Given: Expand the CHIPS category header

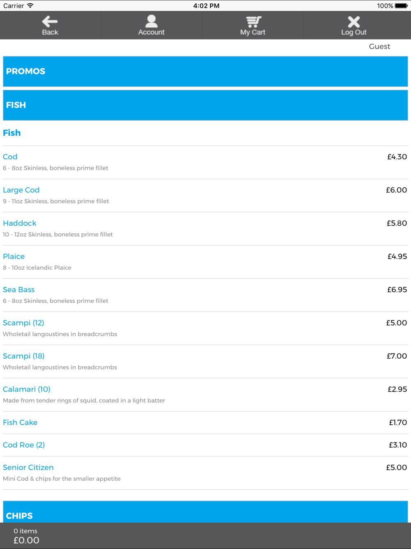Looking at the screenshot, I should pos(205,512).
